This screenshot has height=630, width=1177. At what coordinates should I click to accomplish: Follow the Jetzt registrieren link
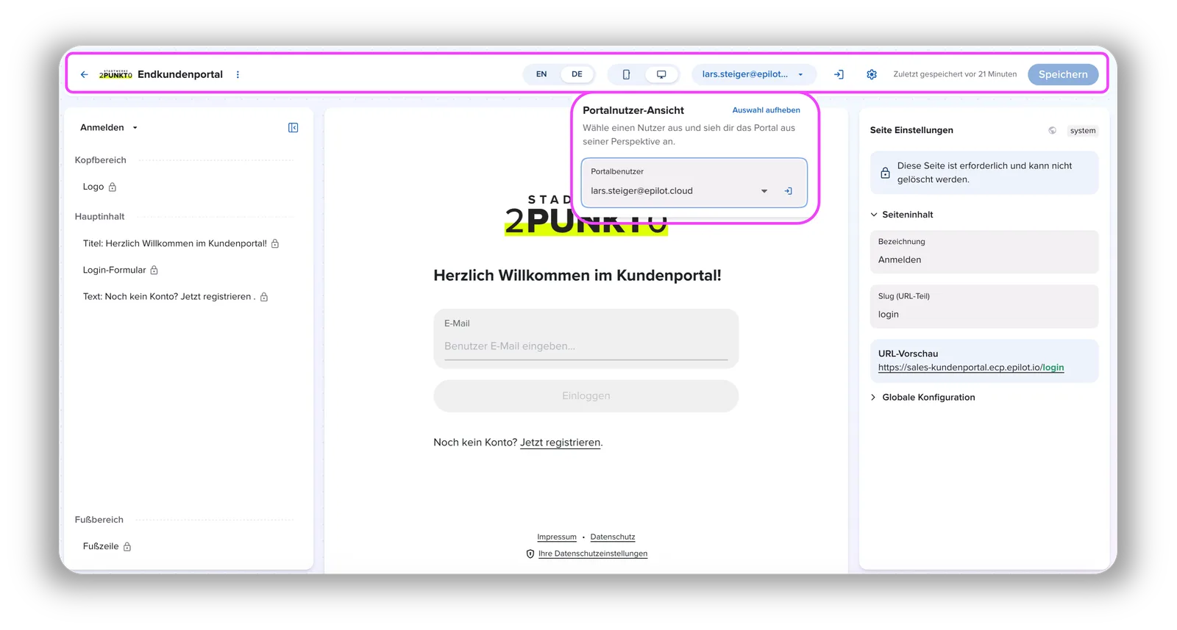tap(560, 443)
